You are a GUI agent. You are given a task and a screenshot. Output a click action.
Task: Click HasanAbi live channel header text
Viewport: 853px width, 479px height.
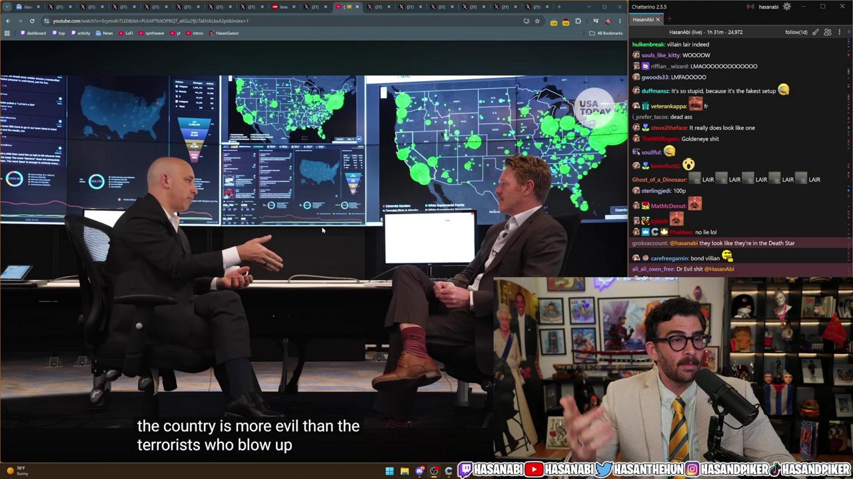706,32
